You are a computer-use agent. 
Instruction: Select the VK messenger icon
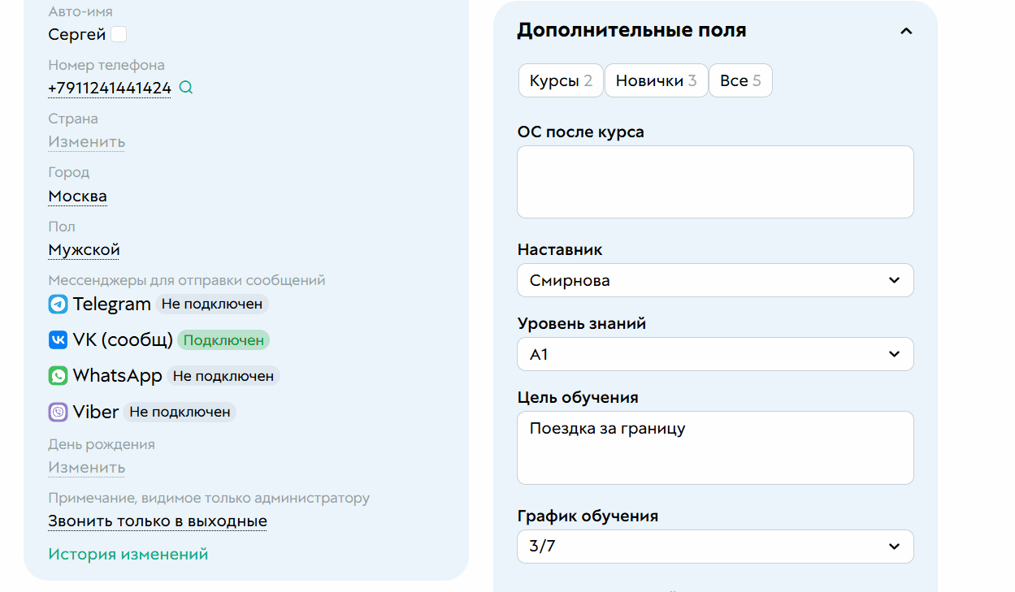(x=56, y=339)
